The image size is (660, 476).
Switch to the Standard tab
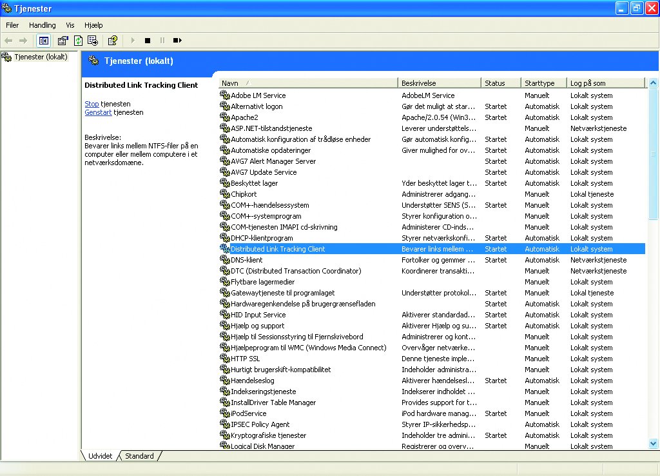(139, 456)
